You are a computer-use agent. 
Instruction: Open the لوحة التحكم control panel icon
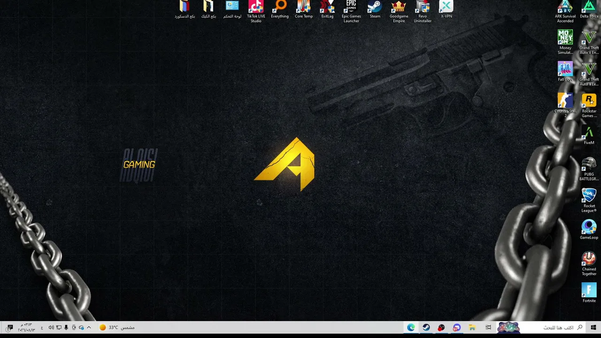pyautogui.click(x=232, y=10)
